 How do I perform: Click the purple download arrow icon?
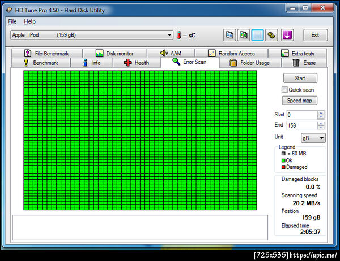click(287, 35)
